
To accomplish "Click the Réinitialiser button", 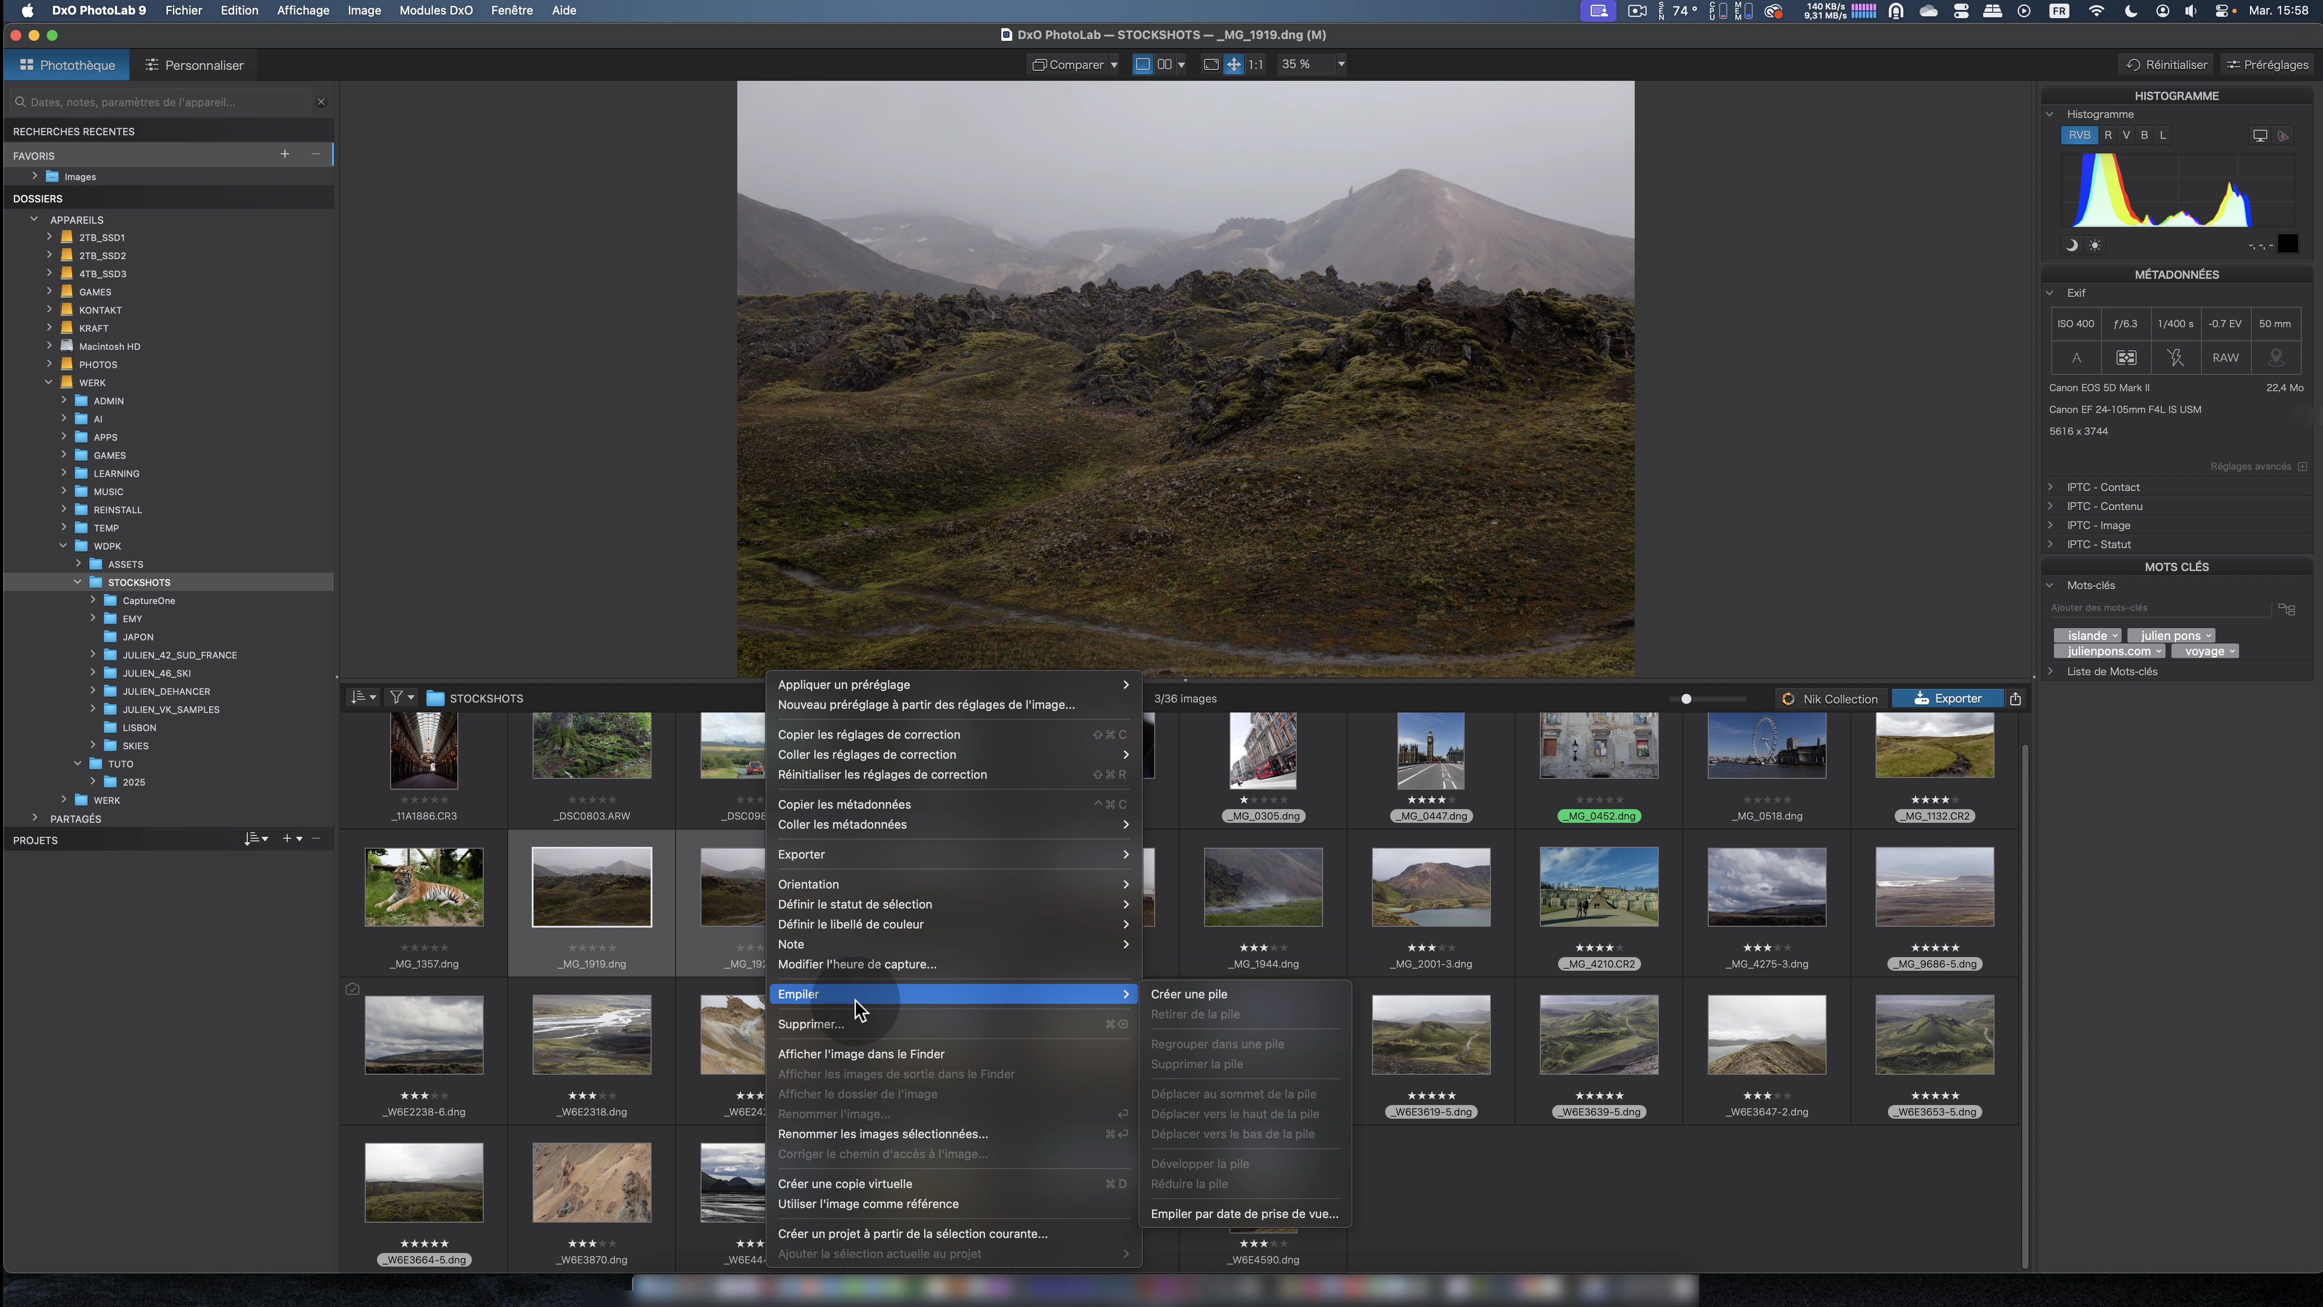I will tap(2166, 65).
